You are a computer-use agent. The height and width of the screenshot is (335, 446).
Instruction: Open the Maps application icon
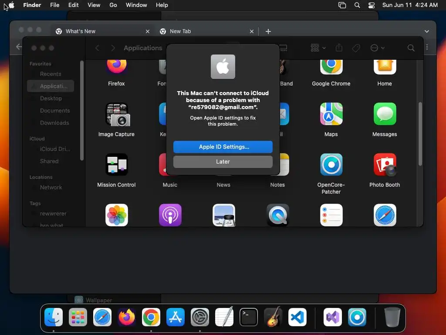point(331,114)
